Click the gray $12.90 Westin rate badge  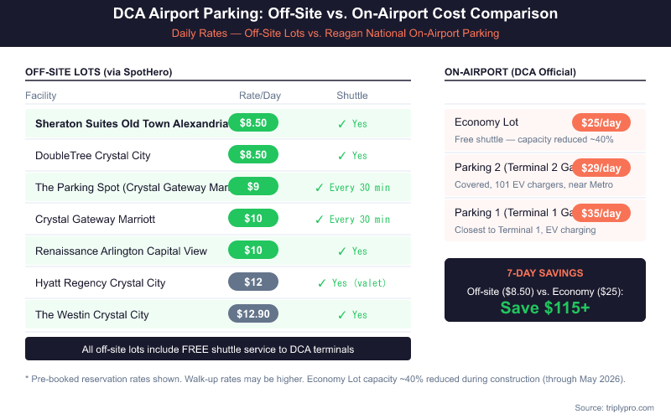click(253, 314)
